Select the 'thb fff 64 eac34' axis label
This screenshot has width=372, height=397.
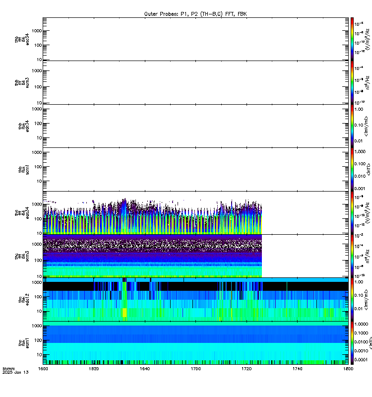pyautogui.click(x=22, y=39)
